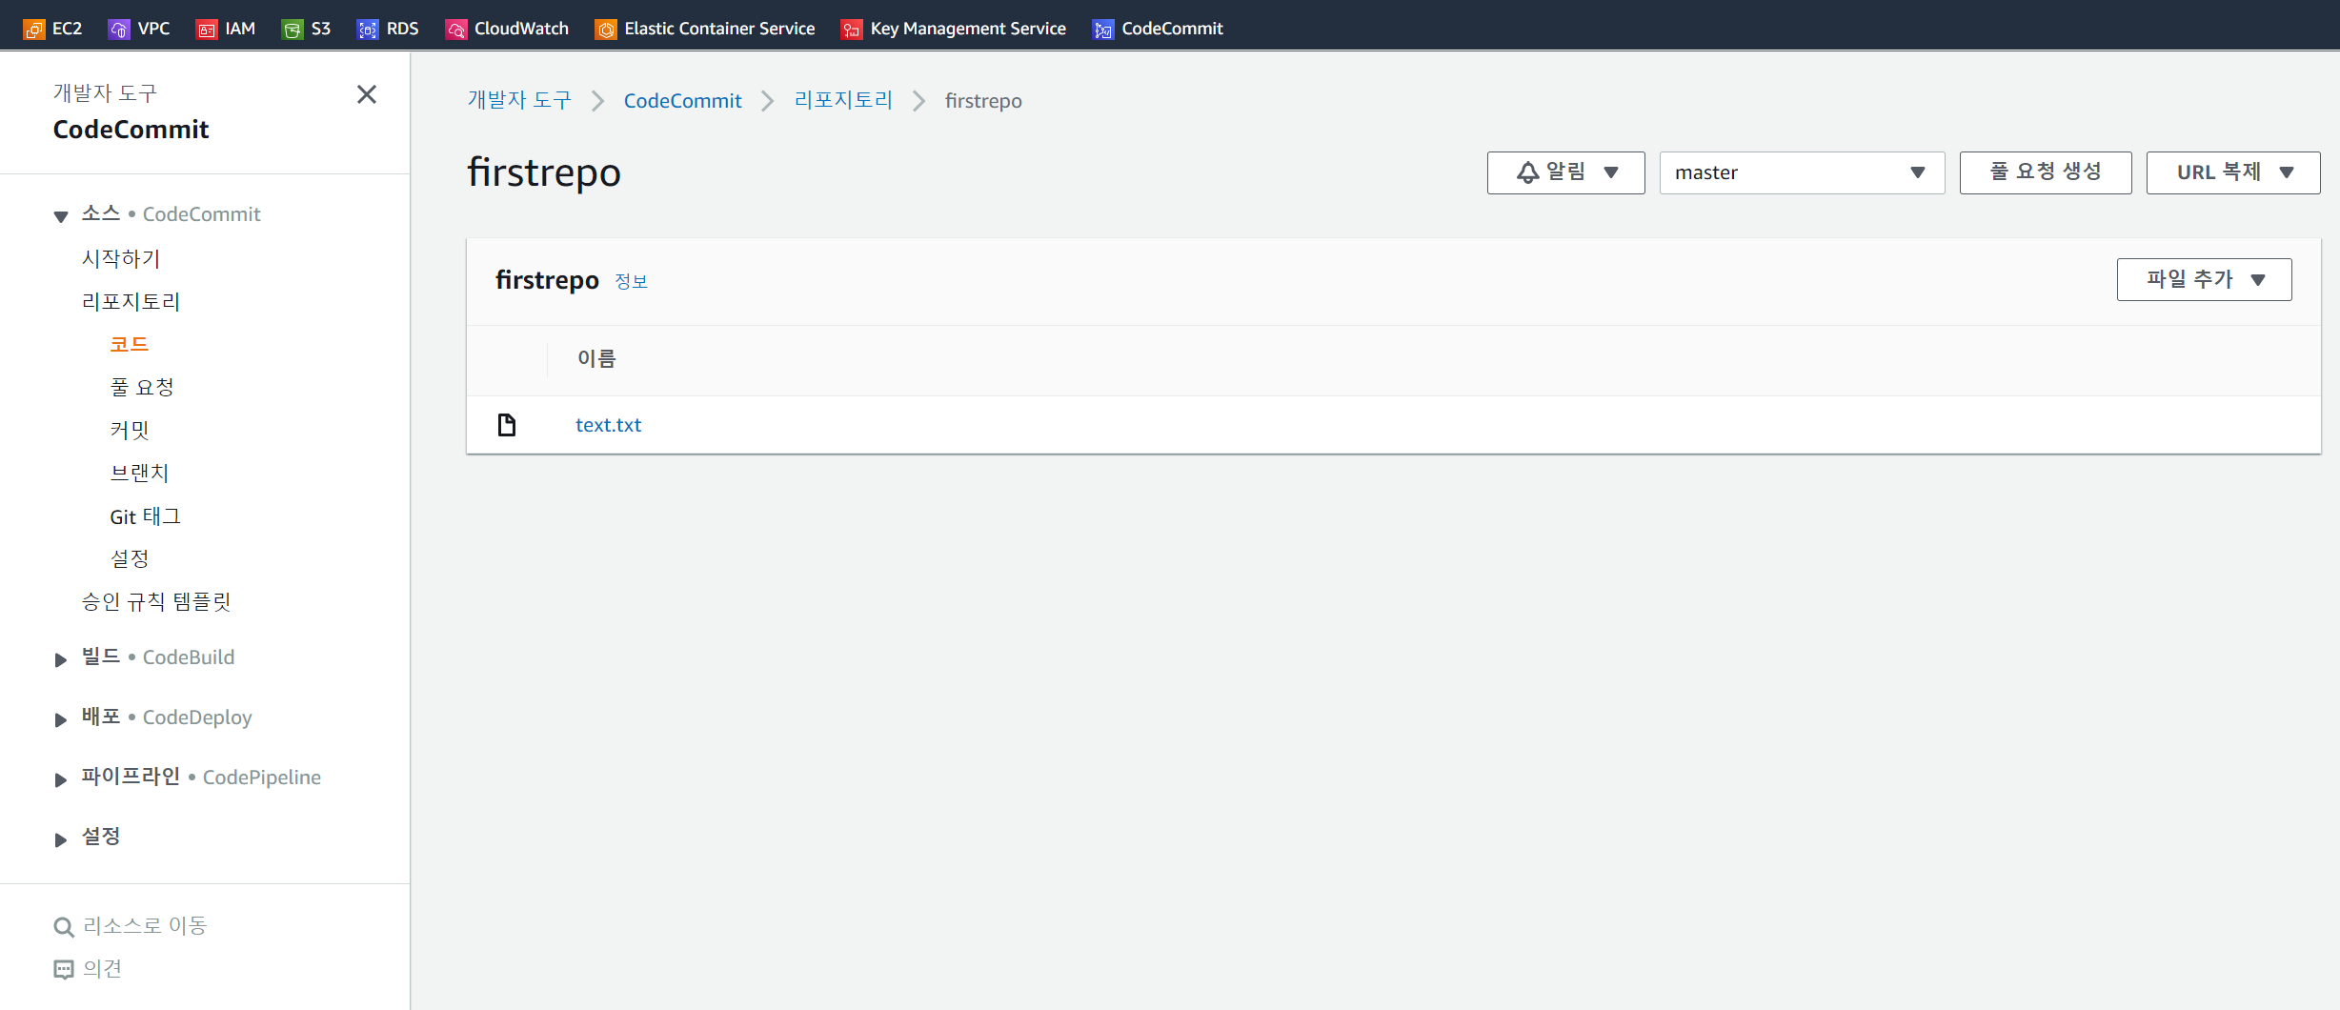The height and width of the screenshot is (1010, 2340).
Task: Select 시작하기 in the sidebar
Action: [x=121, y=258]
